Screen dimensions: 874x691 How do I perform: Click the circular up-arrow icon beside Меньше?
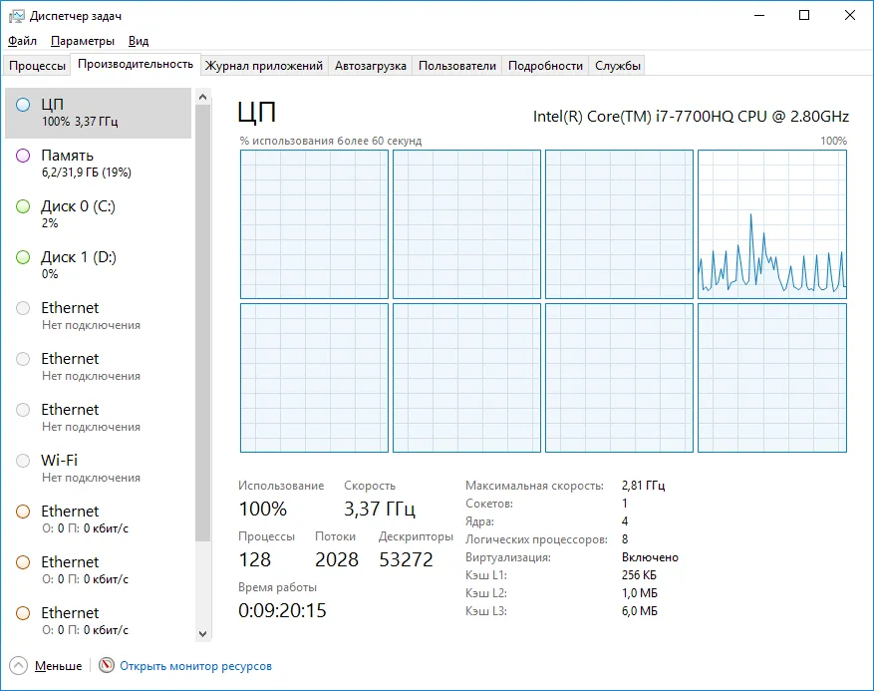[18, 666]
